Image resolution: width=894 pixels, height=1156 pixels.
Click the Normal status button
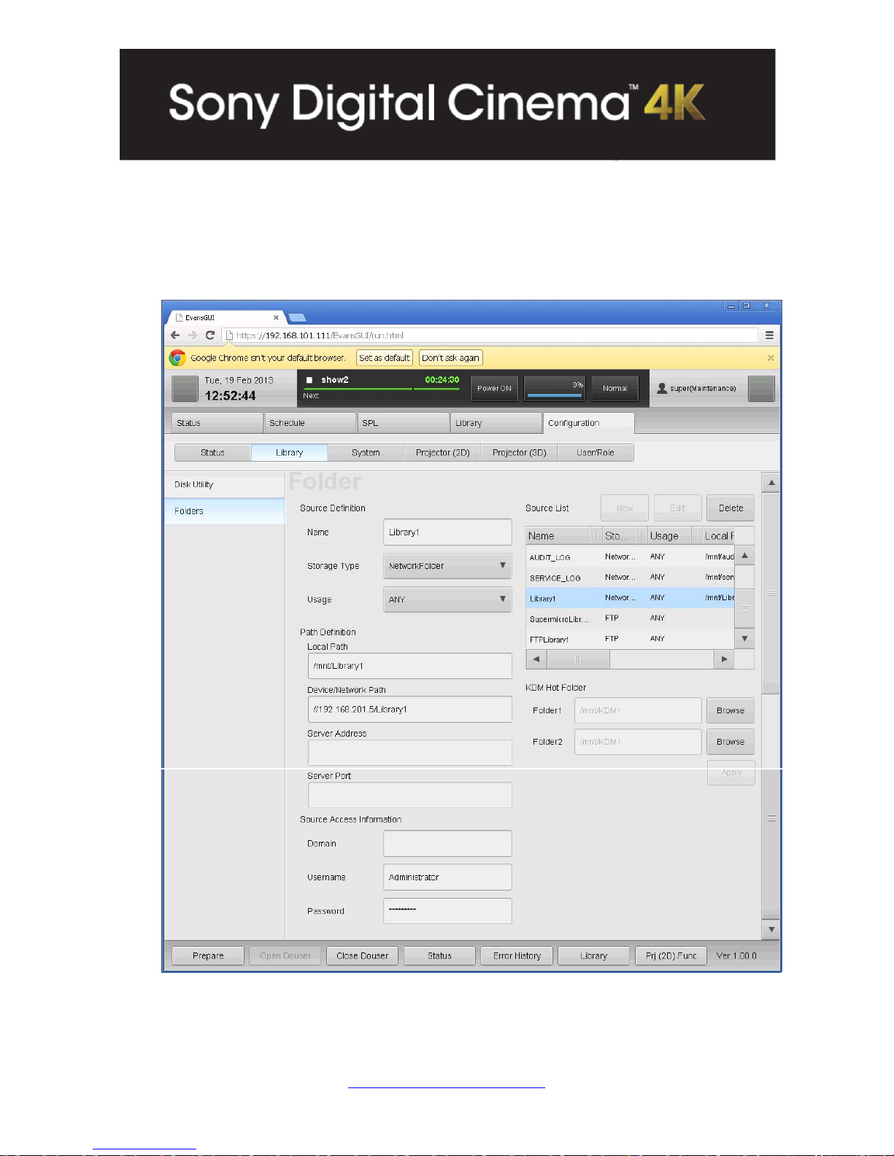[614, 388]
